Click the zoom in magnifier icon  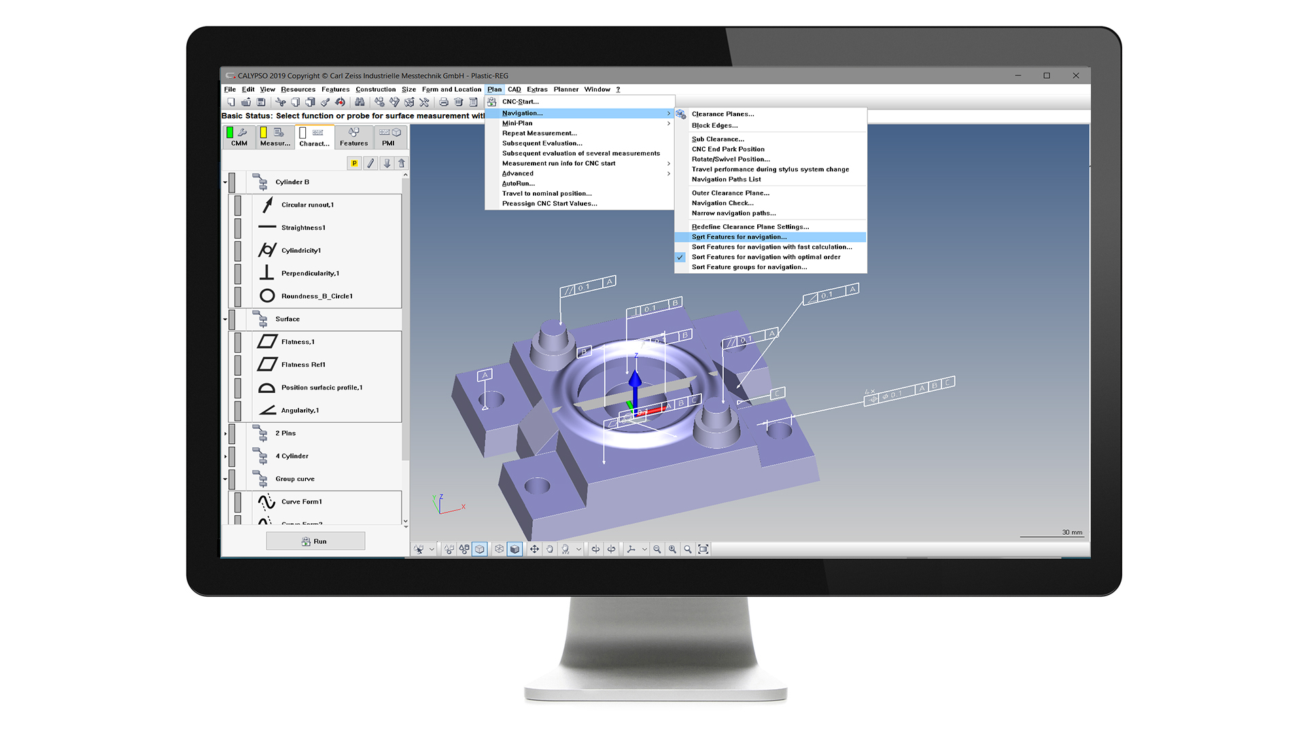coord(672,549)
